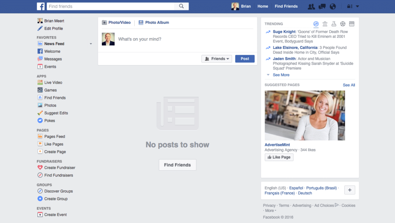
Task: Open notifications globe icon
Action: click(333, 7)
